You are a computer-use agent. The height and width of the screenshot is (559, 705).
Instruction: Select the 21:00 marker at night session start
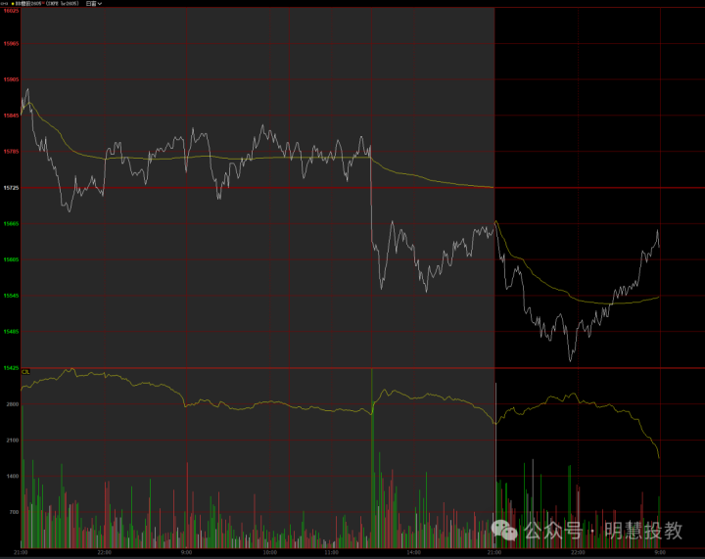click(494, 552)
